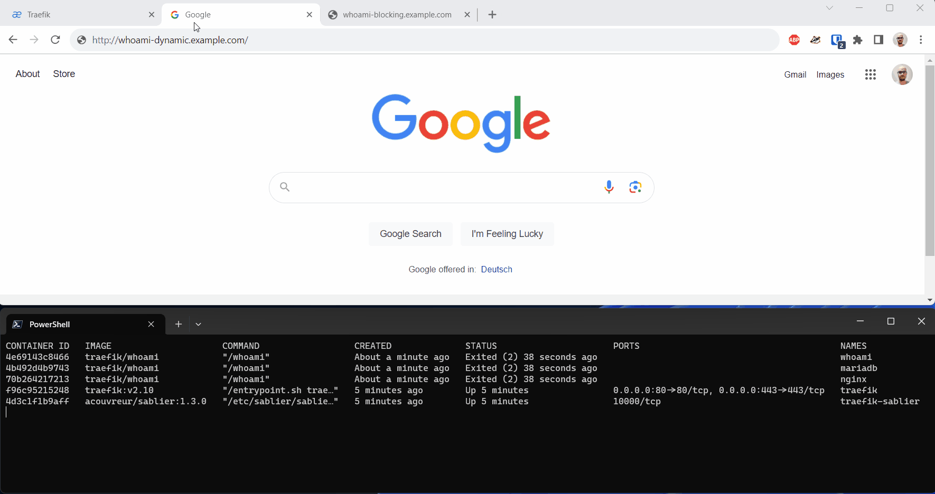The image size is (935, 494).
Task: Click container ID 4d3c1f1b9aff
Action: point(38,402)
